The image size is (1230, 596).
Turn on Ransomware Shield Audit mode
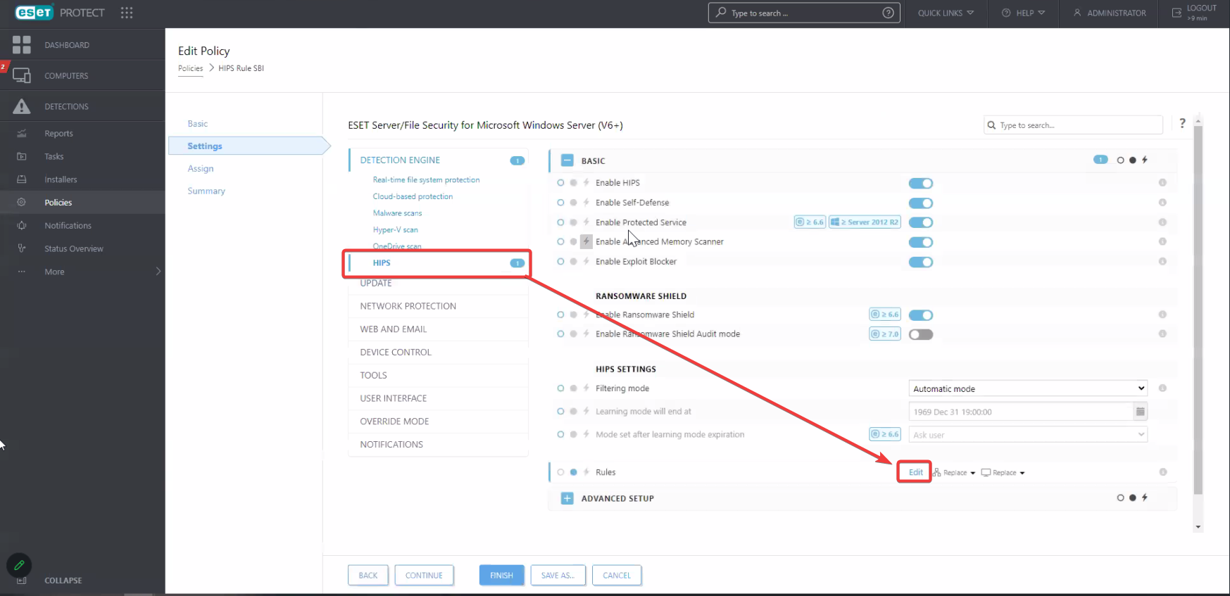click(920, 334)
